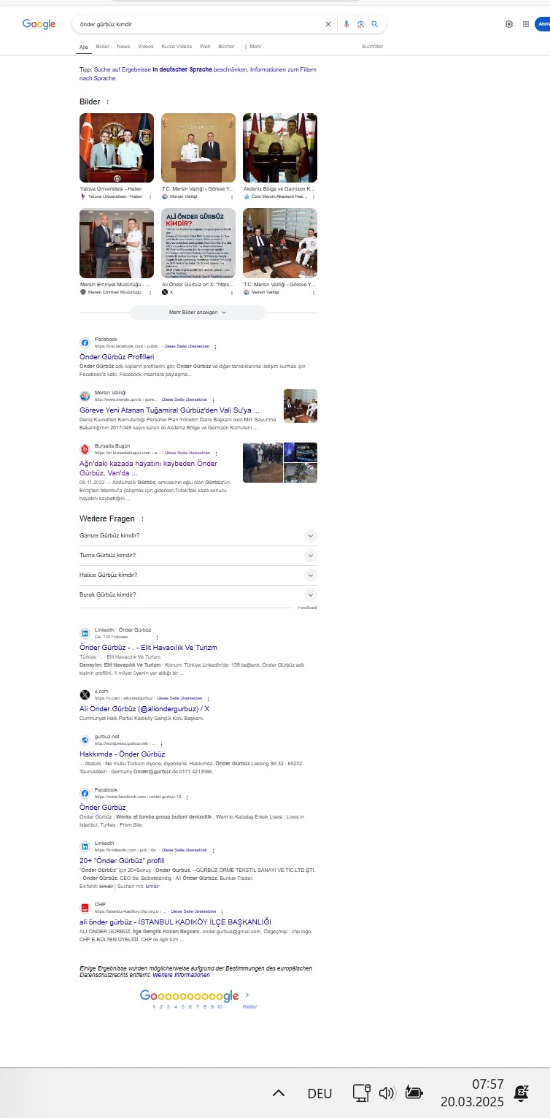Open "İSTANBUL KADIKÖY İLÇE BAŞKANLIĞI" result
The image size is (550, 1118).
175,922
